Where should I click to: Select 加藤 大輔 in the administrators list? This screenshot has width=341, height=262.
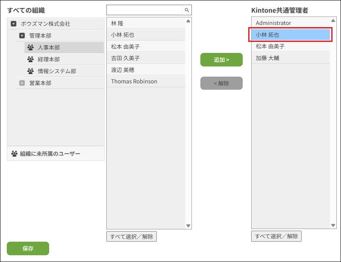[x=291, y=58]
